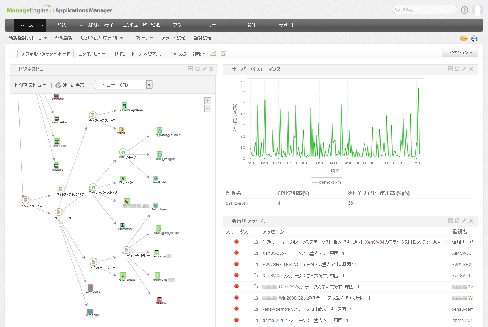Screen dimensions: 488x327
Task: Expand the アクション button dropdown at right
Action: 460,53
